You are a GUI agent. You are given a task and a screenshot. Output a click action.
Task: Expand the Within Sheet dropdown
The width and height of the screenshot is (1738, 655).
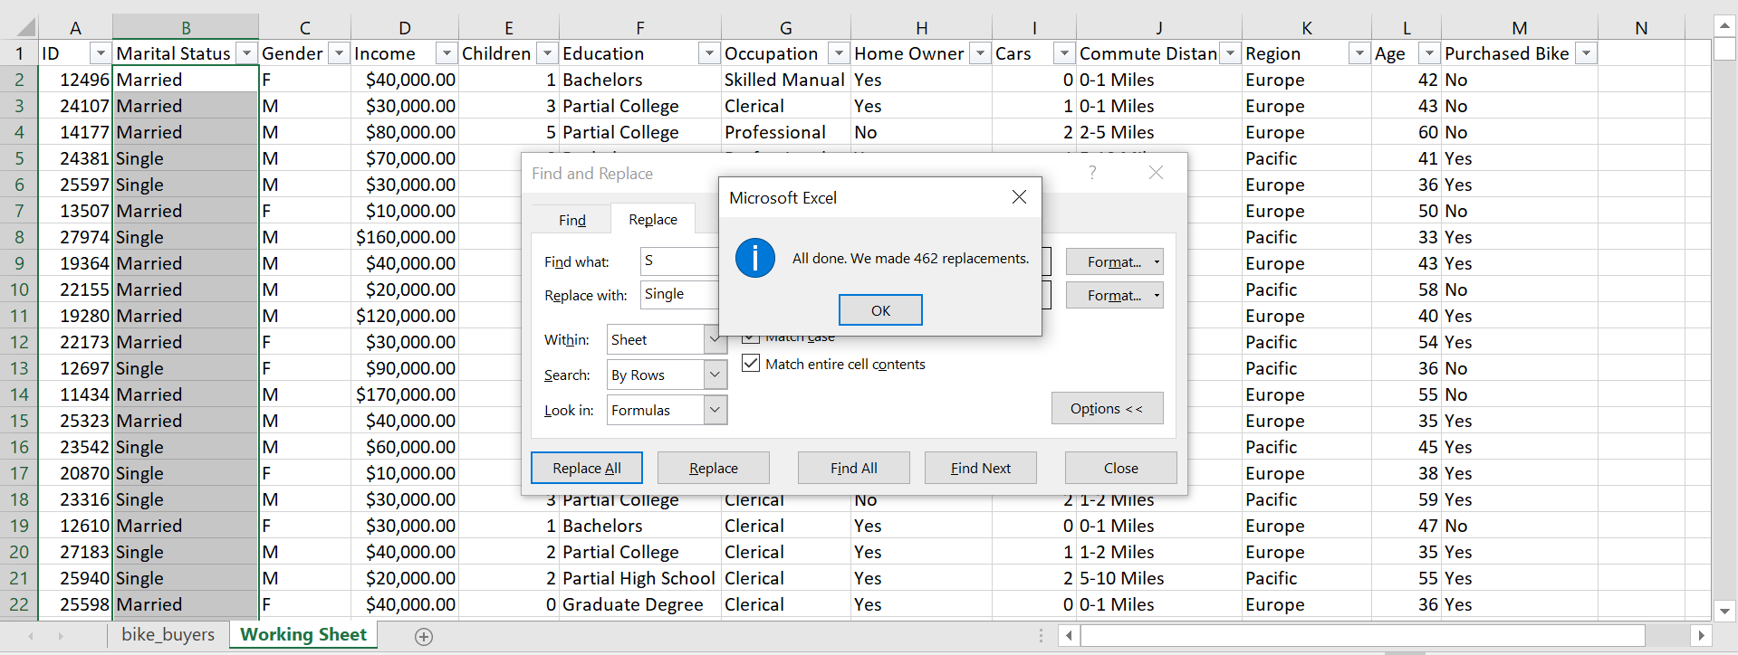click(715, 339)
